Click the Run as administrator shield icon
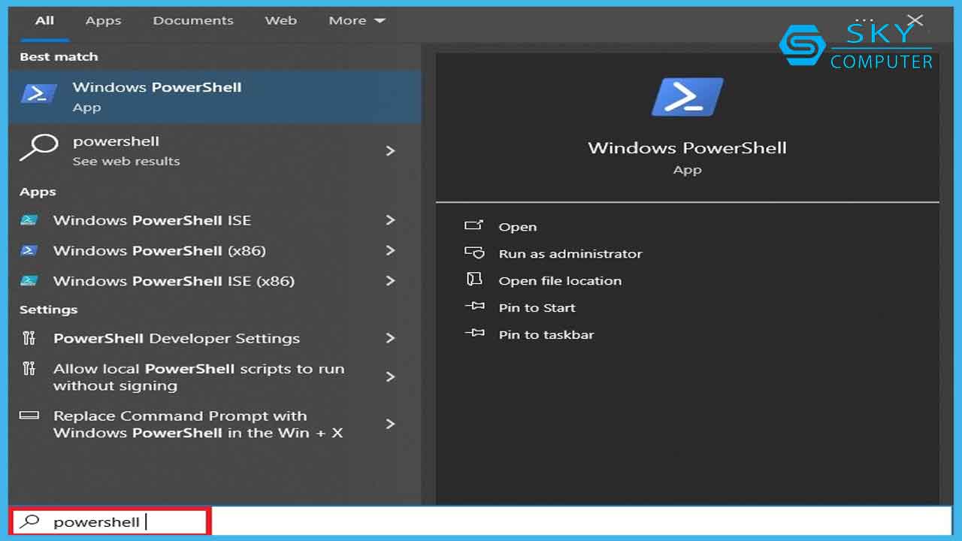Image resolution: width=962 pixels, height=541 pixels. tap(474, 253)
